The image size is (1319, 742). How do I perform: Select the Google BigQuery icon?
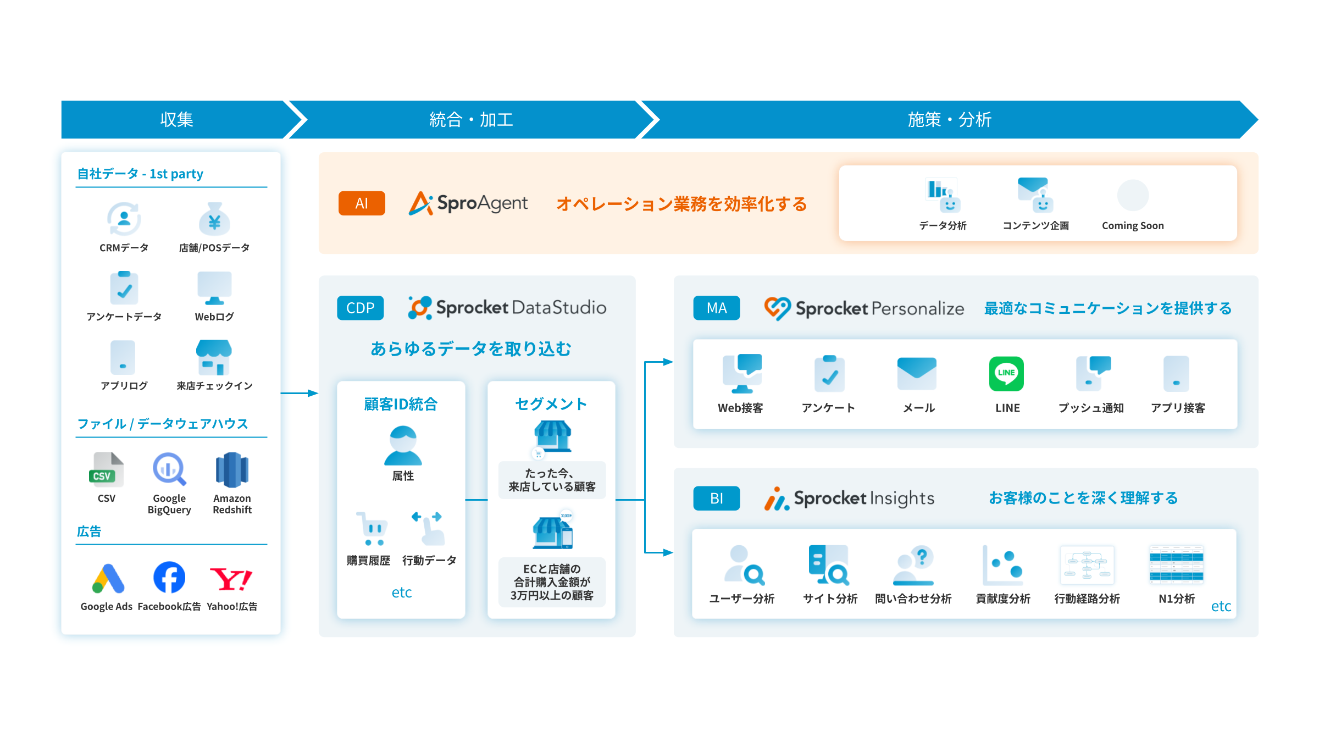pos(169,469)
